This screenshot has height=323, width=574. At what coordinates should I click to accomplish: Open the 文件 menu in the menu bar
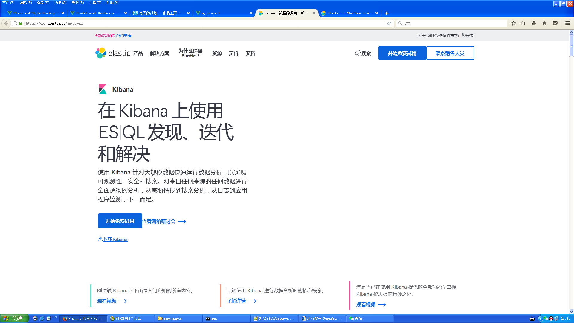click(8, 3)
